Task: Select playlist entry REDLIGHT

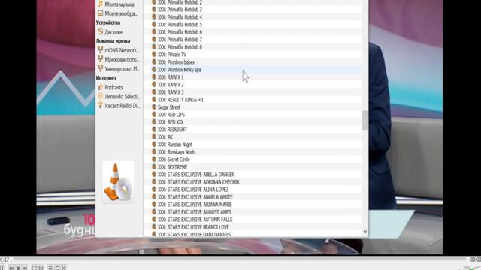Action: [253, 130]
